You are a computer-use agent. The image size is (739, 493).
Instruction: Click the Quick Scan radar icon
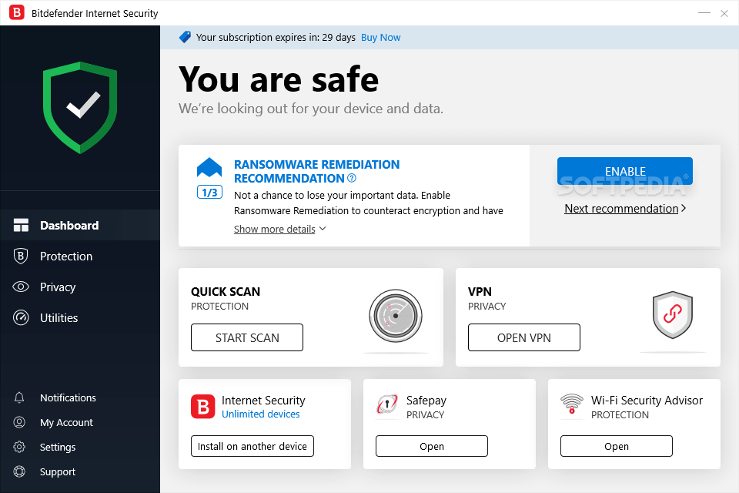396,316
